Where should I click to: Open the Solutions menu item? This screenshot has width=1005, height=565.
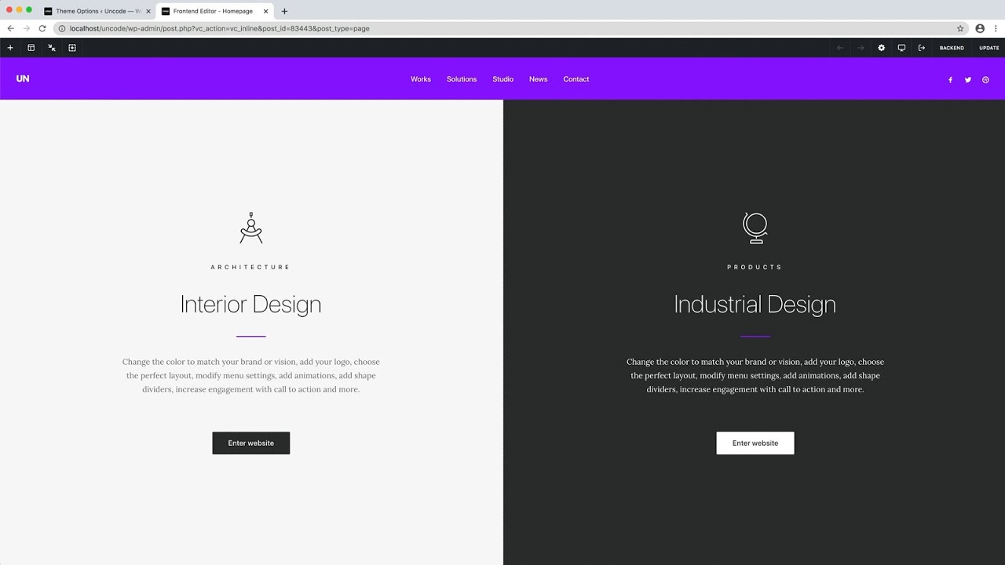click(462, 79)
